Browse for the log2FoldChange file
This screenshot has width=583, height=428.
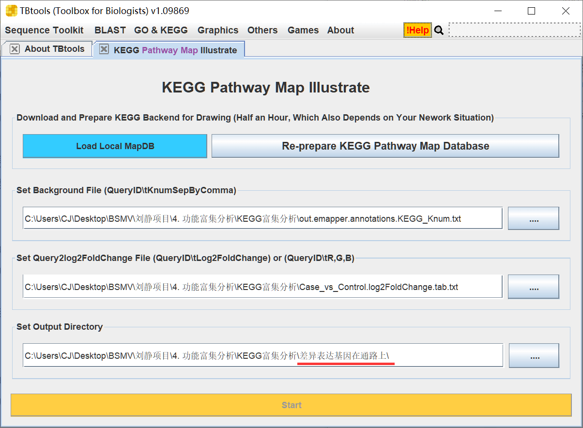tap(534, 287)
